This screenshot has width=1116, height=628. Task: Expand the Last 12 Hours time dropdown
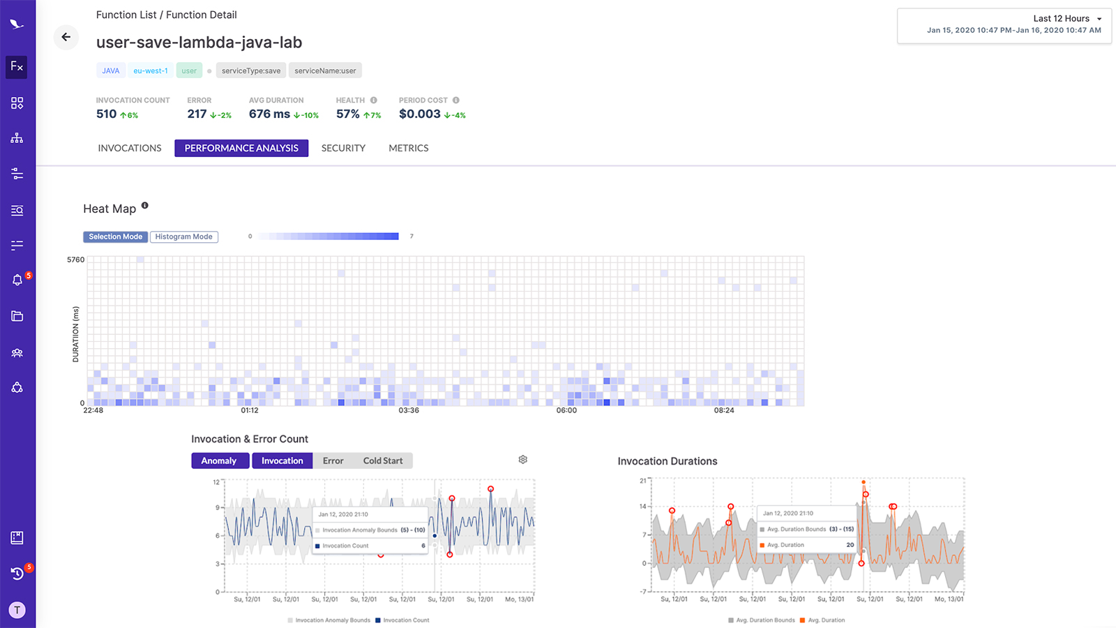[1004, 26]
